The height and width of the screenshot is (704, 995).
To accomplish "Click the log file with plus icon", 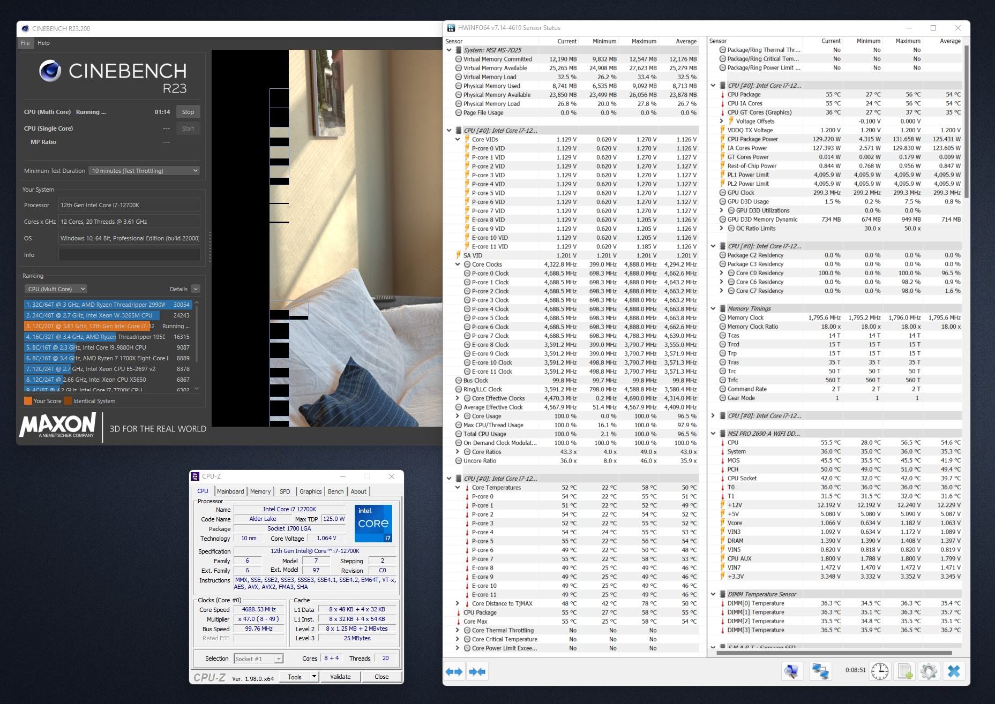I will 904,671.
